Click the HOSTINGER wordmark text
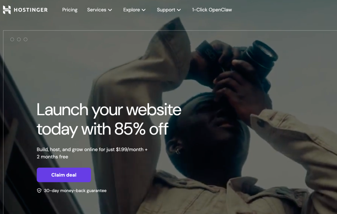Screen dimensions: 337x214 (31, 10)
